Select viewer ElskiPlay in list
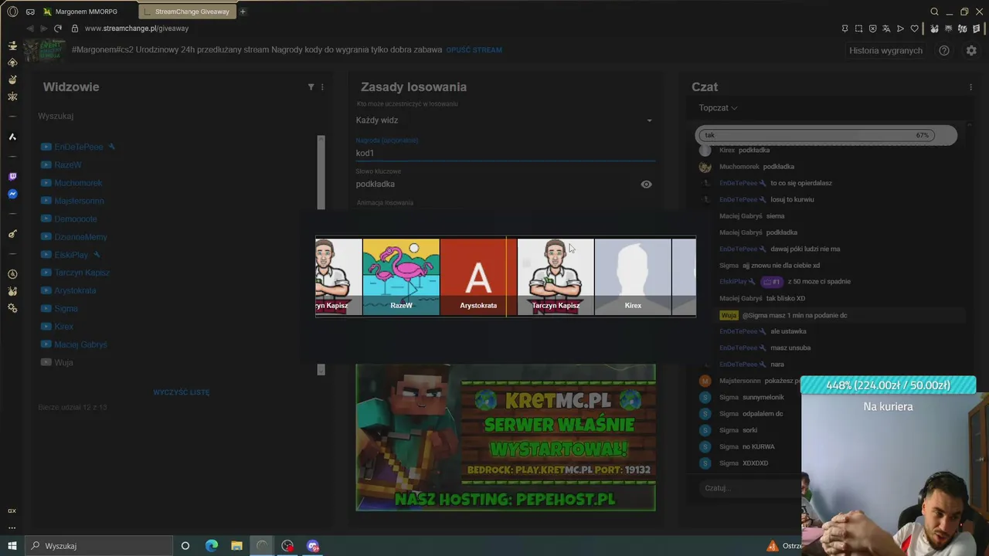 71,255
